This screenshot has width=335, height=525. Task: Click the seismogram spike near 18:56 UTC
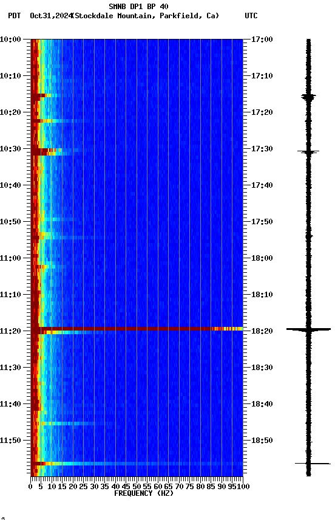[313, 464]
